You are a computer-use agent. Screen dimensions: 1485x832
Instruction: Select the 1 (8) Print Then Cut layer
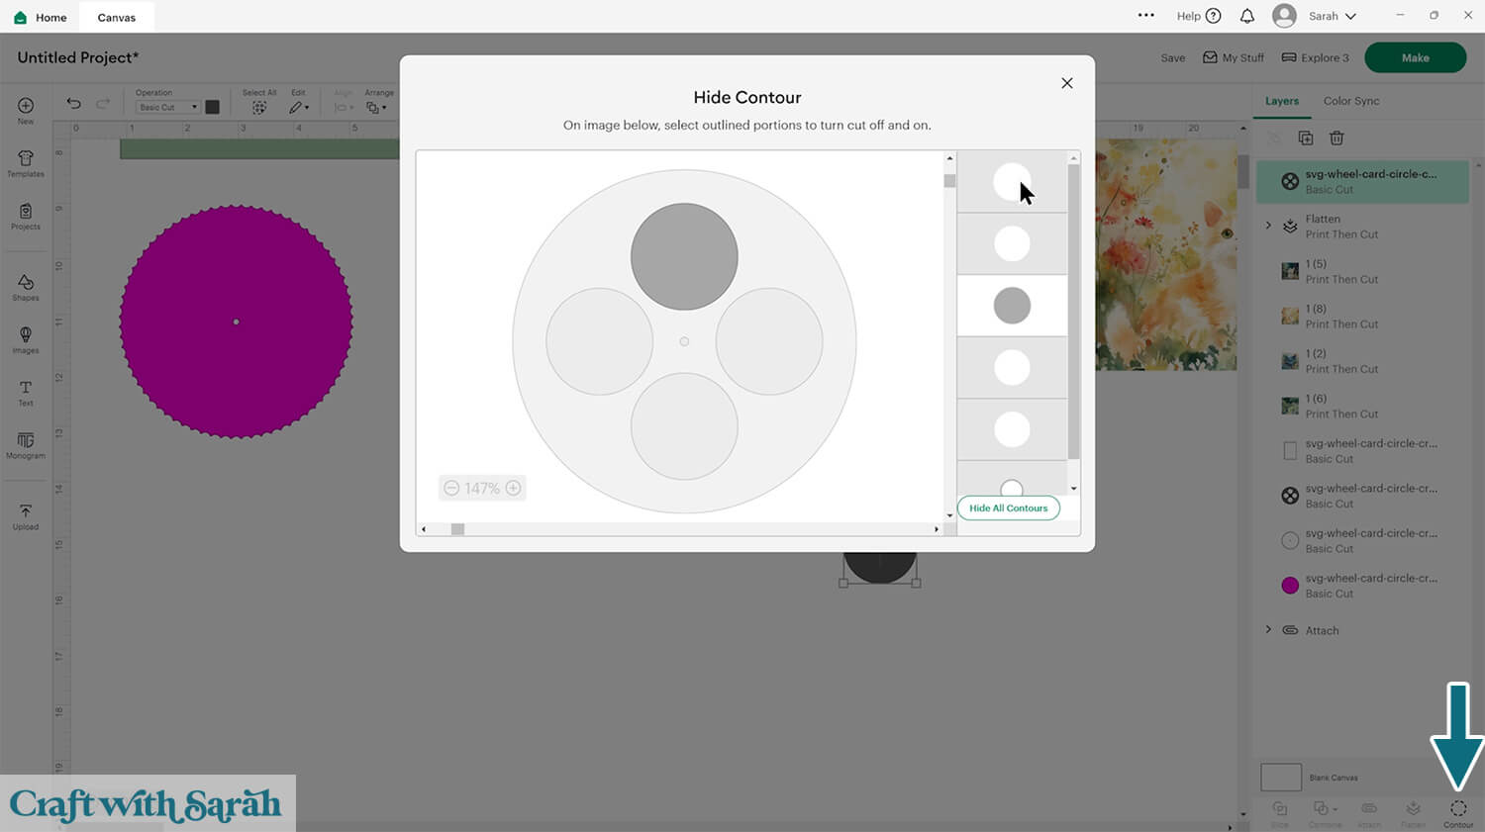pyautogui.click(x=1362, y=316)
